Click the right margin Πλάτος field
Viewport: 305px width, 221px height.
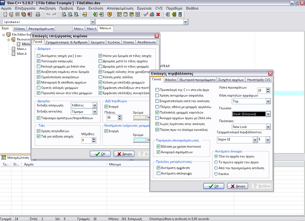pyautogui.click(x=112, y=118)
